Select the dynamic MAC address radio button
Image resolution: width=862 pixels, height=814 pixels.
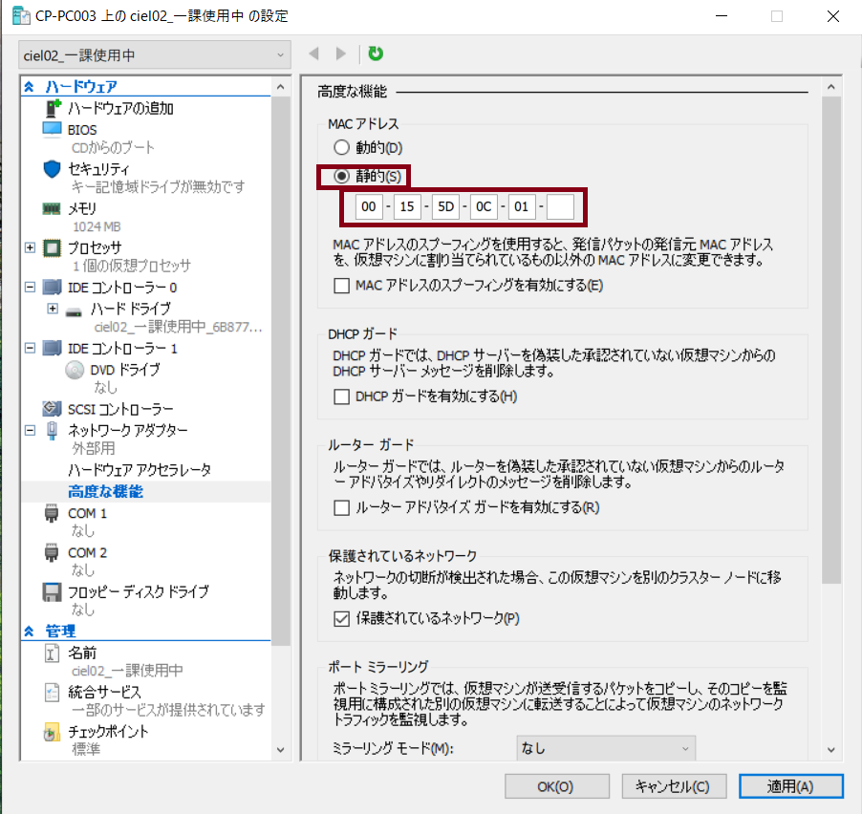(x=341, y=148)
